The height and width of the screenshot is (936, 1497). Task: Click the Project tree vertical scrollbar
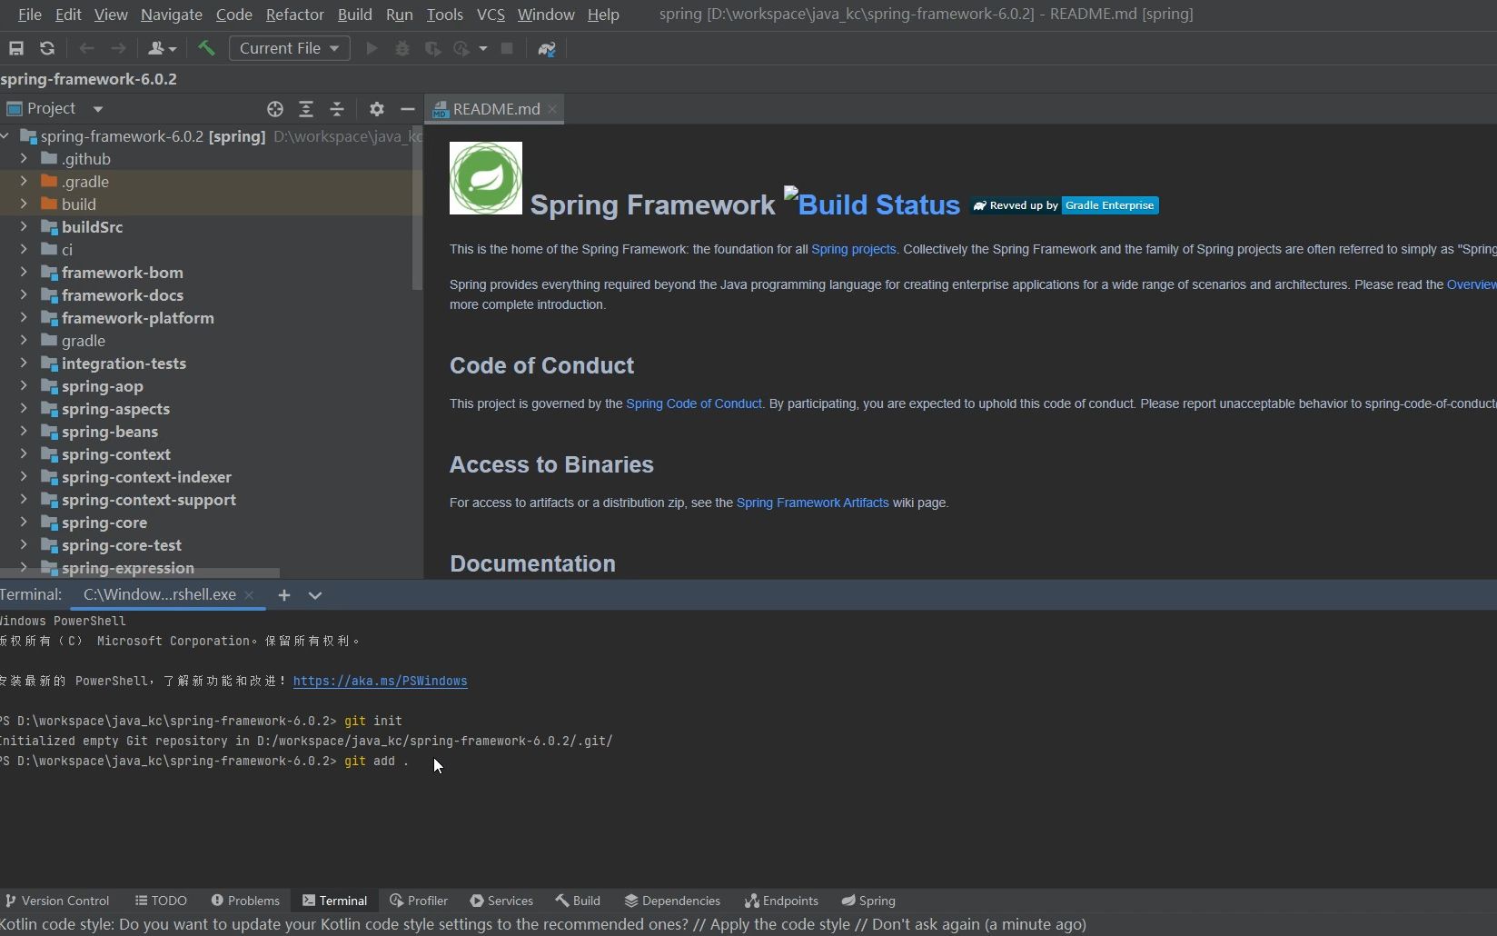click(x=418, y=207)
